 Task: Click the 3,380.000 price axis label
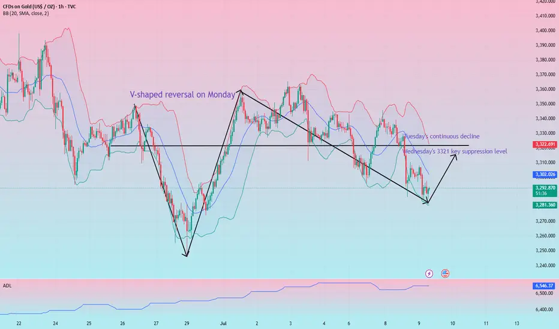[x=545, y=60]
